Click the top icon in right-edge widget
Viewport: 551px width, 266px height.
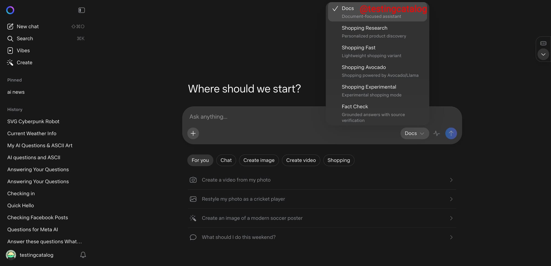coord(543,43)
